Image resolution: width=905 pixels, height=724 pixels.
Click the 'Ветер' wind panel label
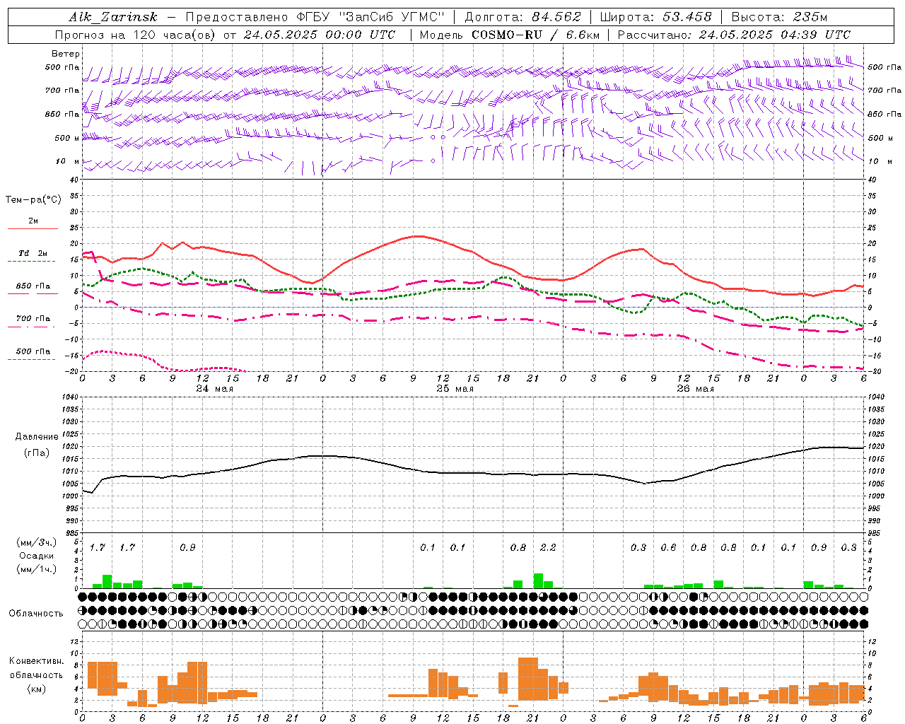[x=66, y=54]
